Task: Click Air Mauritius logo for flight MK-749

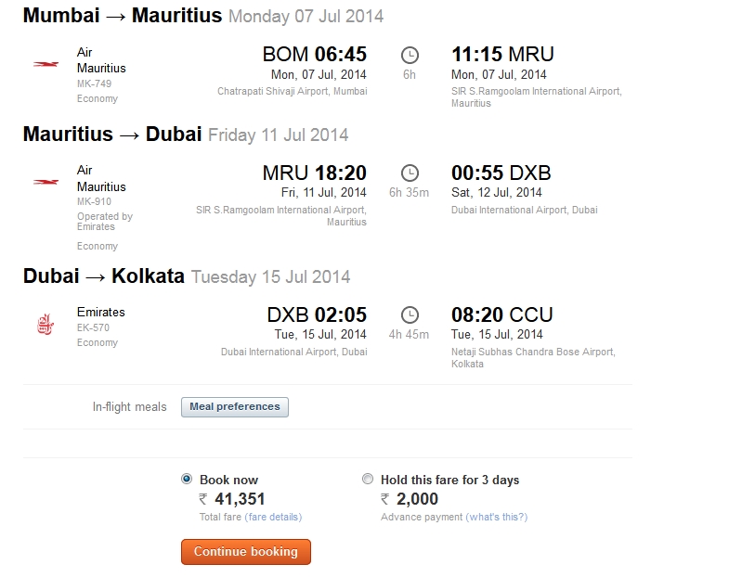Action: 46,64
